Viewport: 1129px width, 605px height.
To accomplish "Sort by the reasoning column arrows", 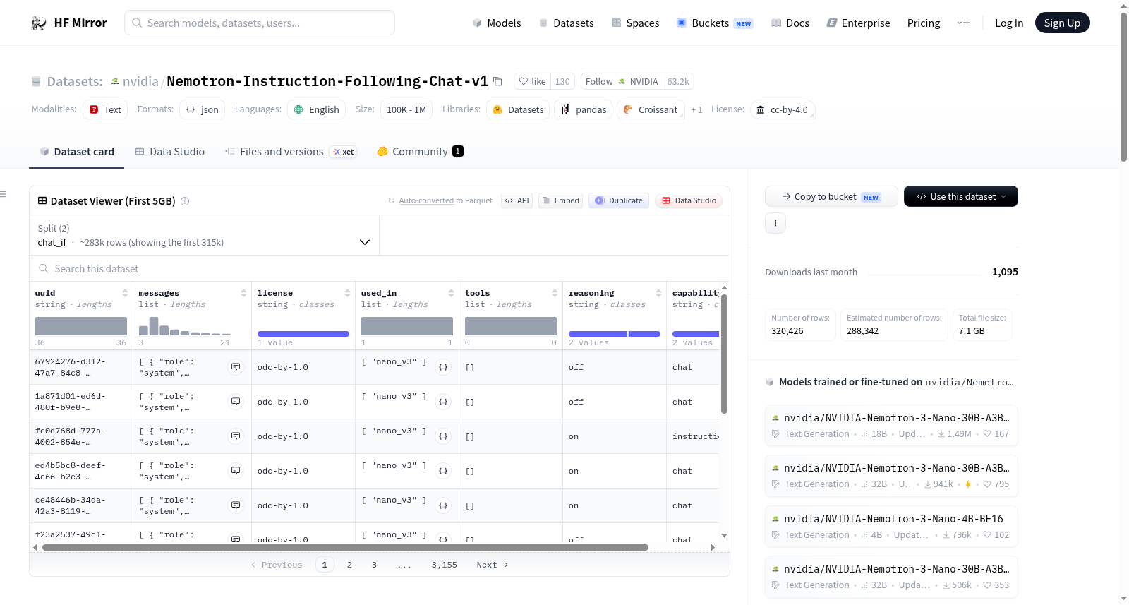I will 658,293.
